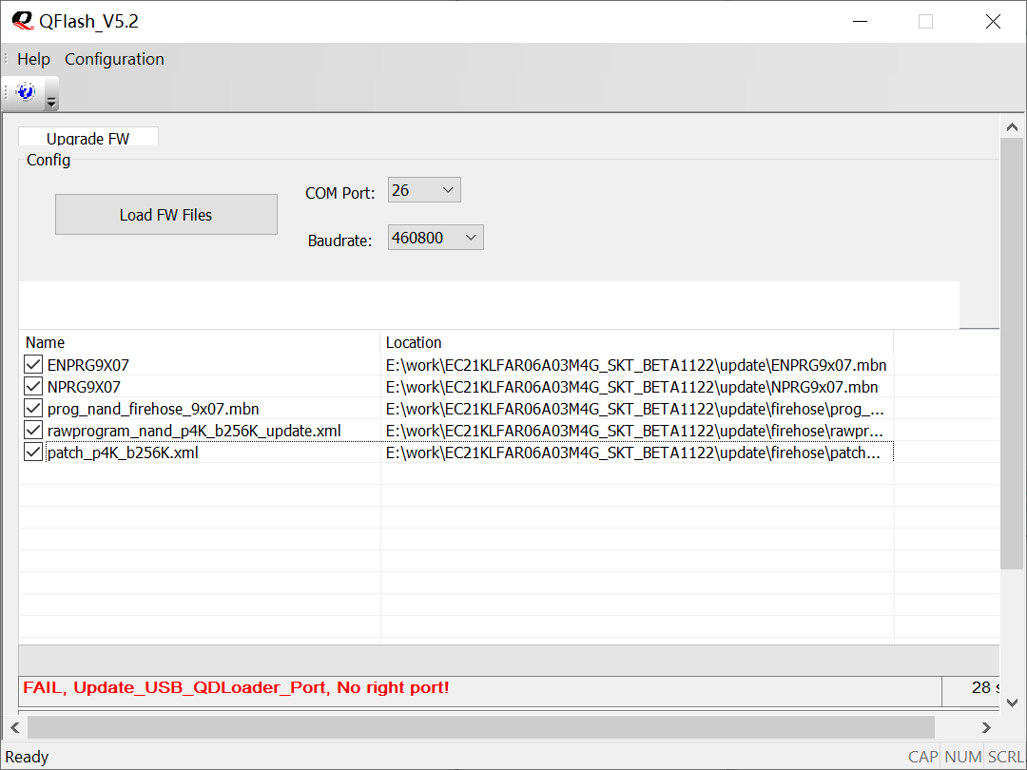The width and height of the screenshot is (1027, 770).
Task: Open the Help menu
Action: 33,59
